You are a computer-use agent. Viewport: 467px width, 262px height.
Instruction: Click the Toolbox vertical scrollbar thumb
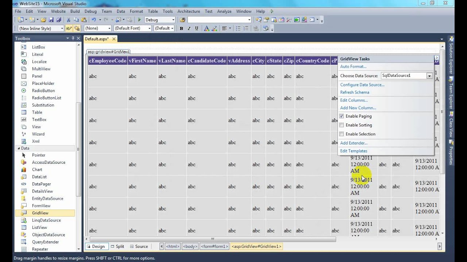(x=79, y=150)
